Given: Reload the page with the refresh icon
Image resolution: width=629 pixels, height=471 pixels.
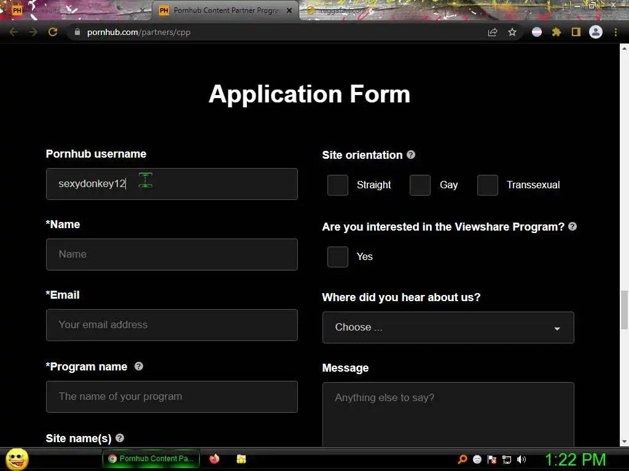Looking at the screenshot, I should (x=53, y=32).
